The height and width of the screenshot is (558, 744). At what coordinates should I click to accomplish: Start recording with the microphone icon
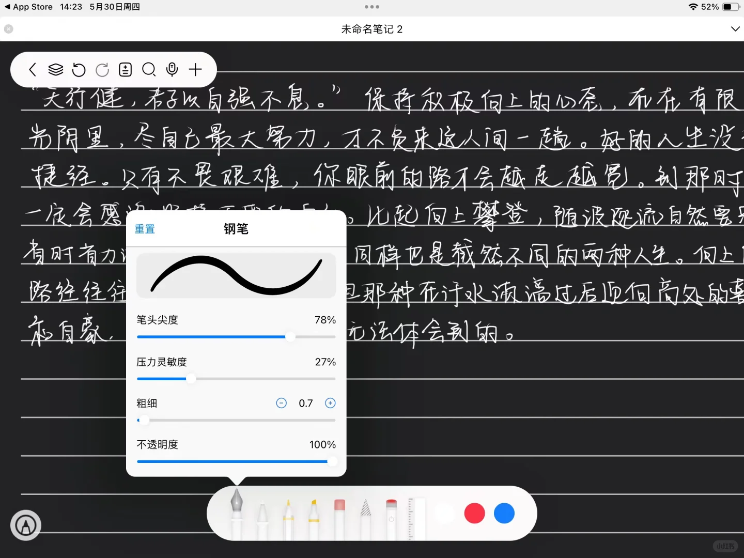click(172, 70)
